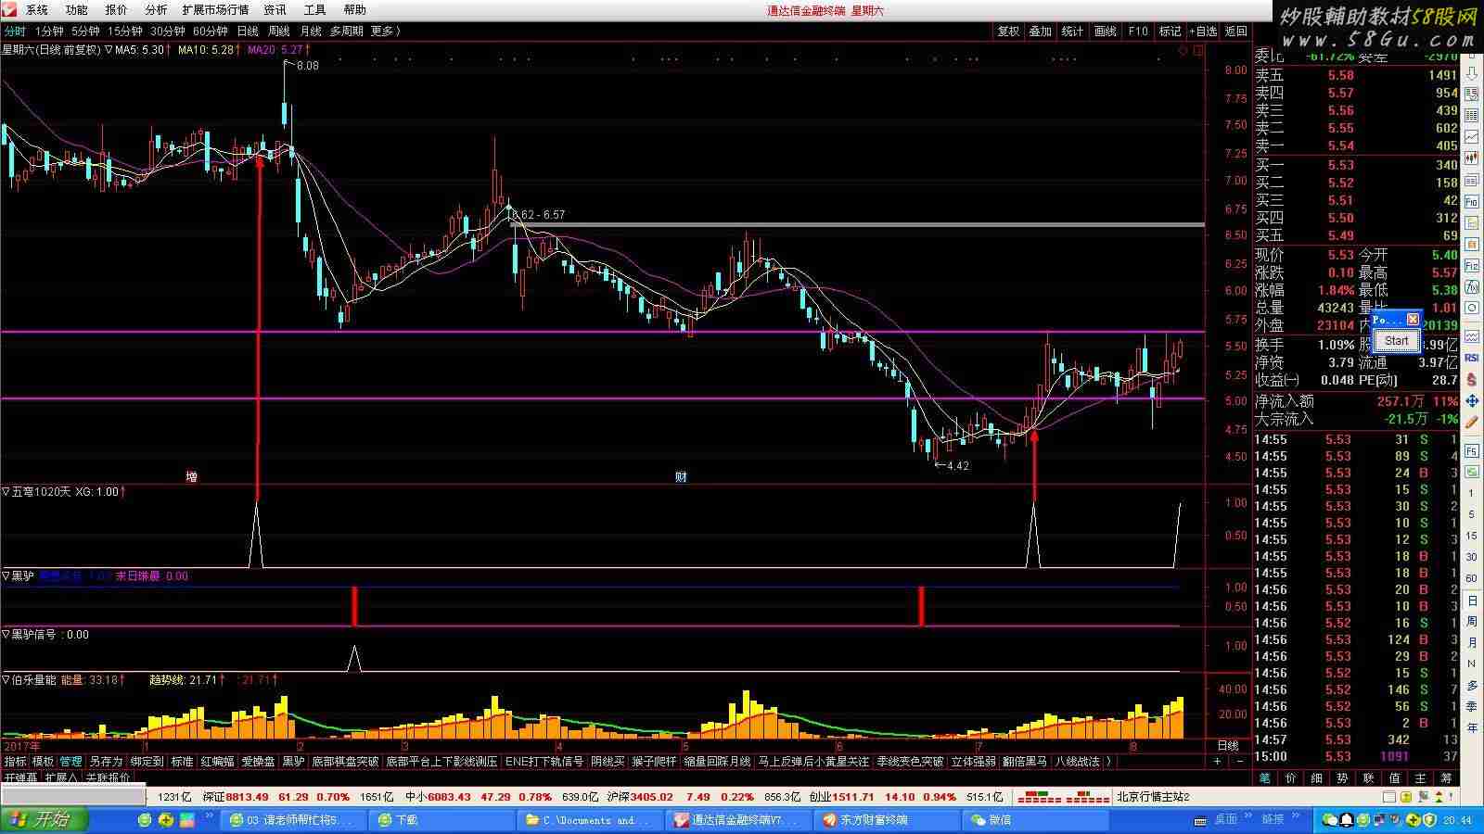1484x834 pixels.
Task: Open the f(x) formula icon
Action: (1472, 287)
